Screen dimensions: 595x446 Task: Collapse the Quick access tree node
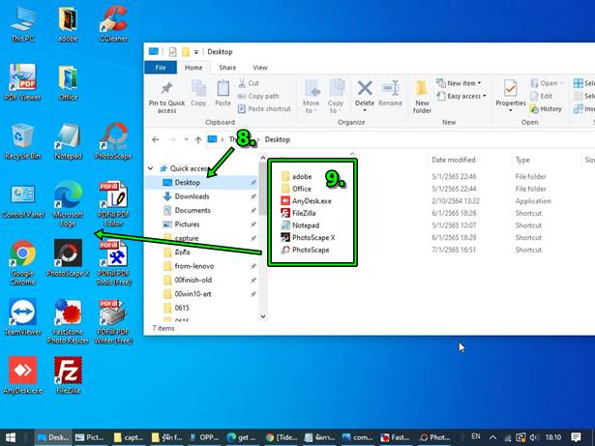point(151,168)
